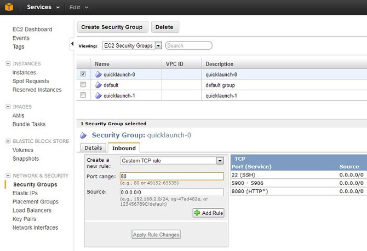Click Create Security Group button
The image size is (367, 251).
[x=113, y=27]
